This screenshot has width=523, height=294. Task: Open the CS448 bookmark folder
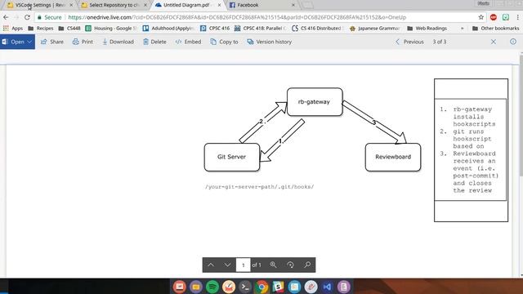(x=69, y=29)
